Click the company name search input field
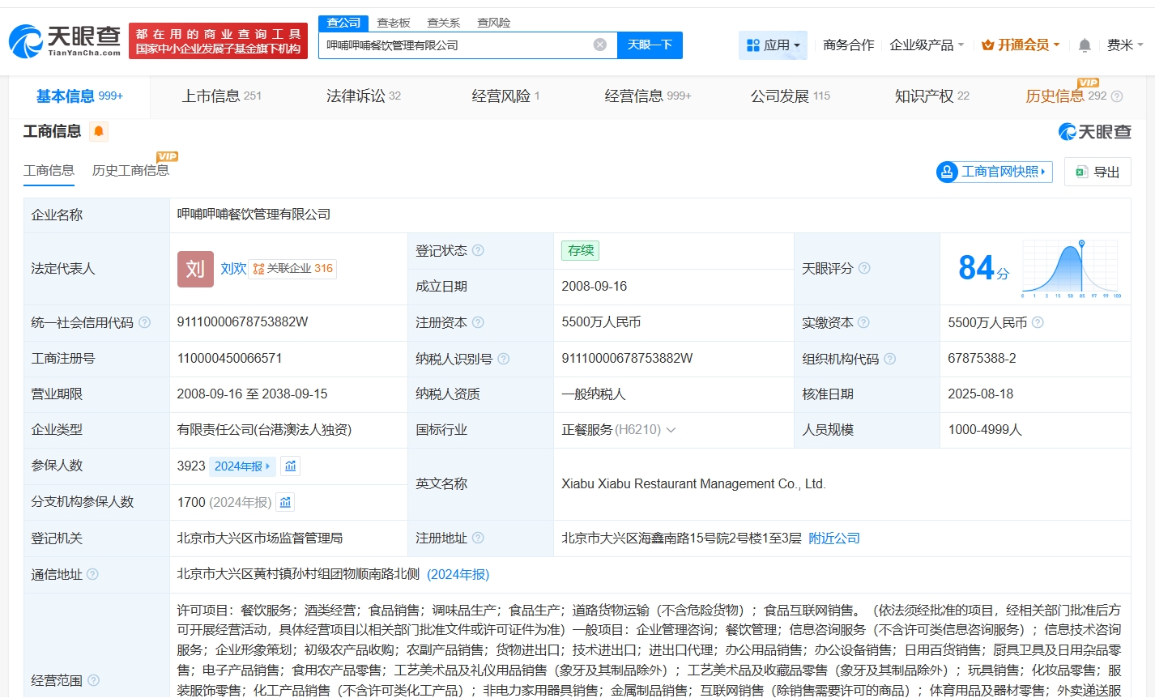 [x=454, y=45]
